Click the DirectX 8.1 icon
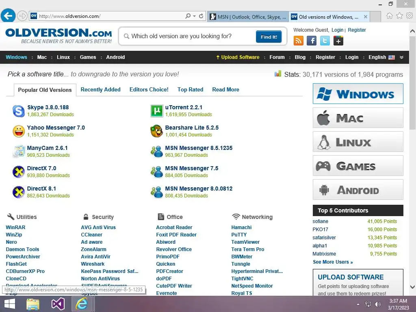 coord(19,192)
